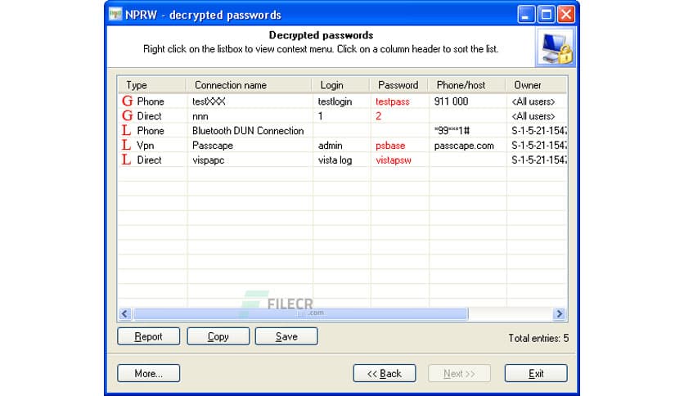Click the Copy button

[x=218, y=337]
